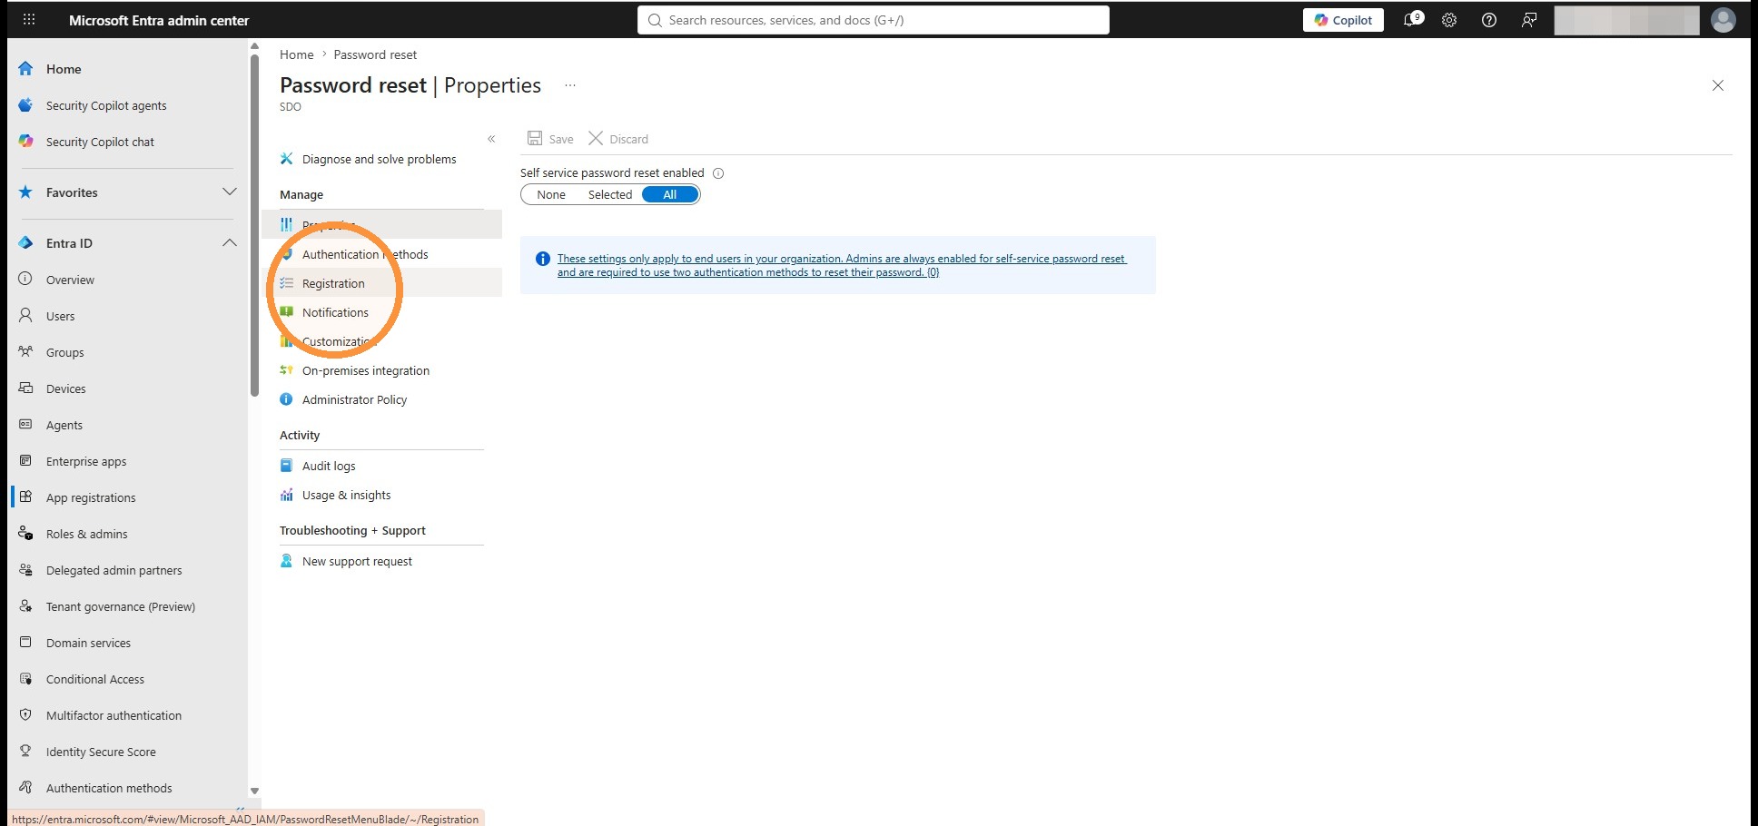The image size is (1758, 826).
Task: Go to Home via breadcrumb
Action: (296, 54)
